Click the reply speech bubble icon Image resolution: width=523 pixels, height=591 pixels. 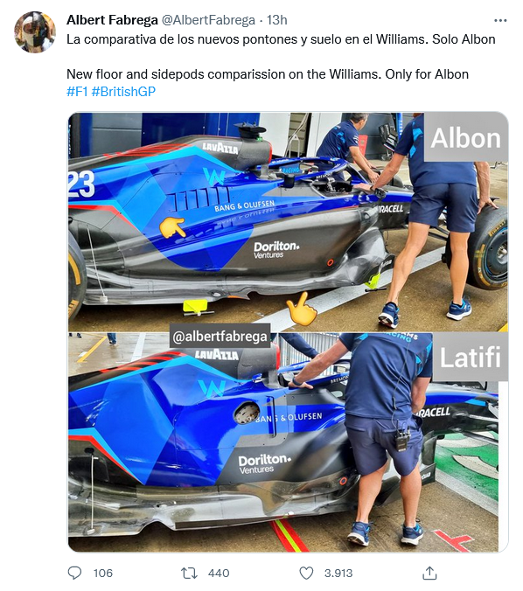(x=74, y=573)
